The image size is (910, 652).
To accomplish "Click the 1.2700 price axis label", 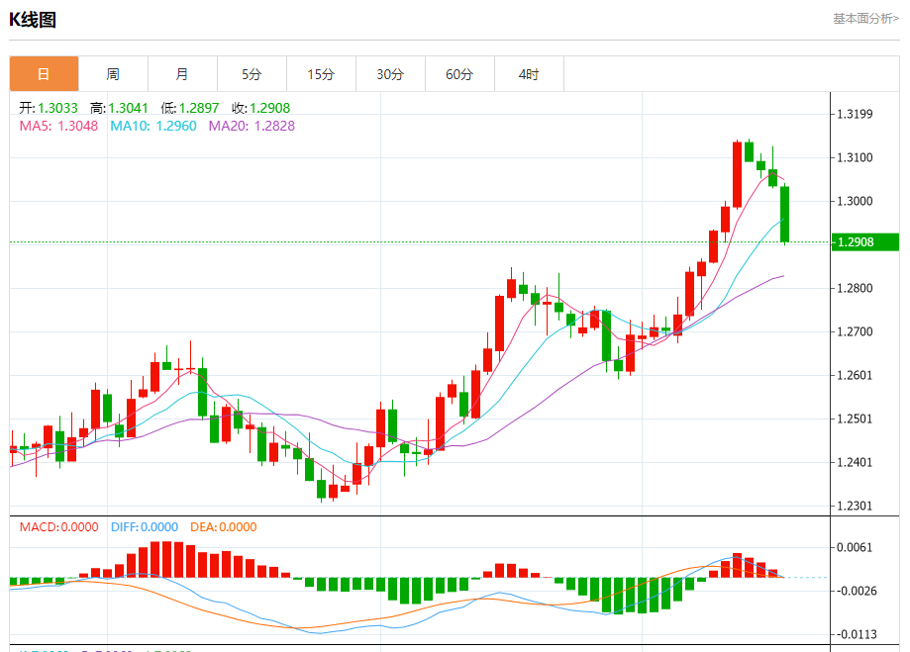I will [855, 331].
